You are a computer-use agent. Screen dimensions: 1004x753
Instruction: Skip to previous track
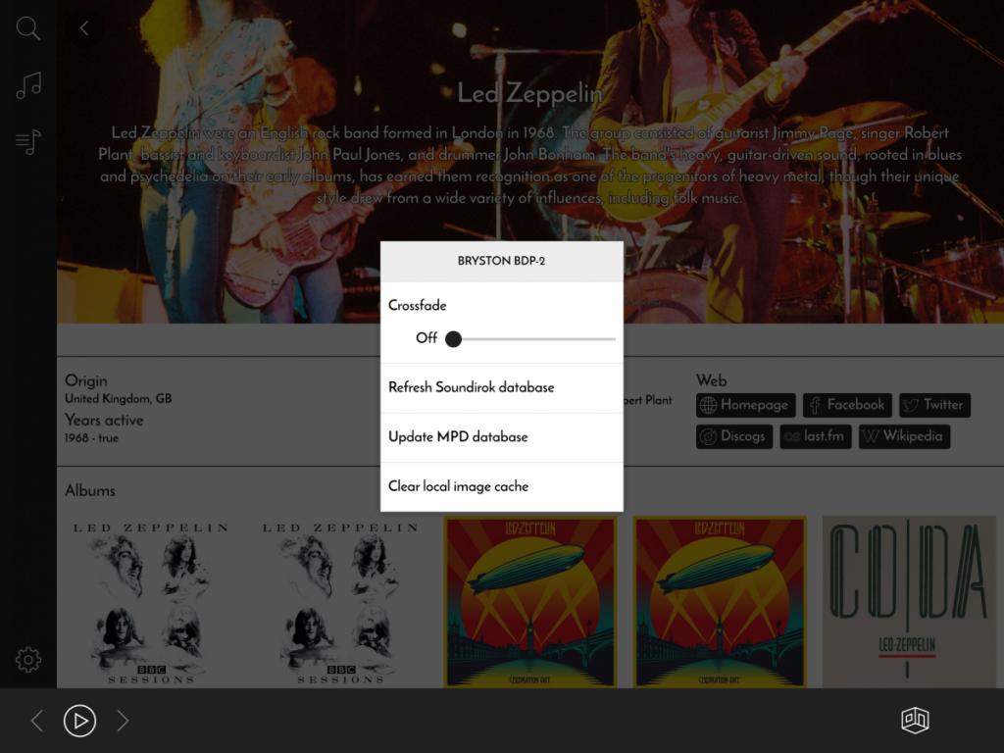click(x=37, y=721)
